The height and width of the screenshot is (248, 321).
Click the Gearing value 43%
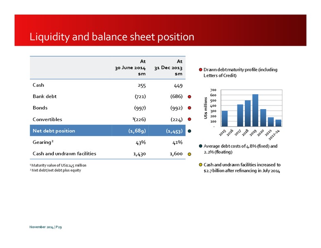pos(141,143)
